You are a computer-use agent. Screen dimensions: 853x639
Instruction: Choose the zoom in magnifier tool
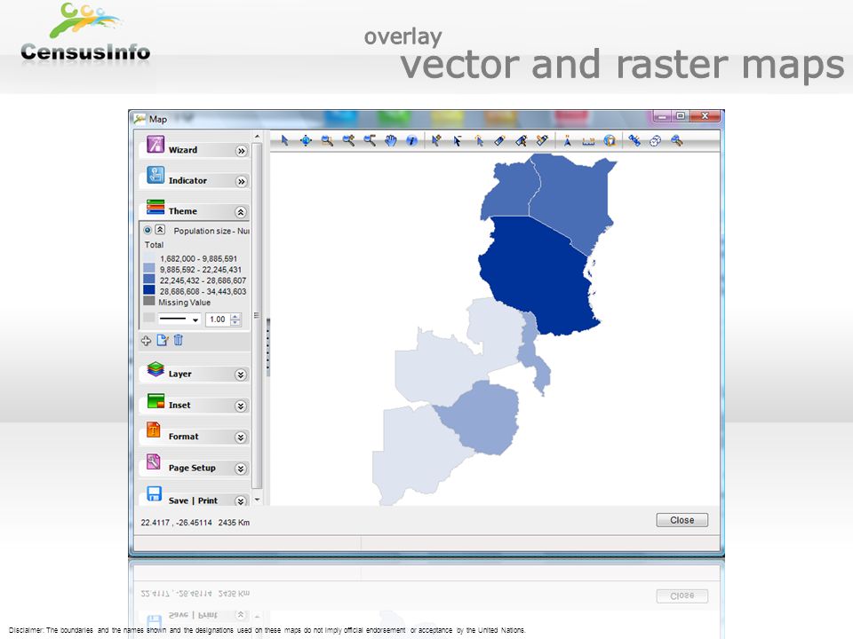(x=348, y=141)
